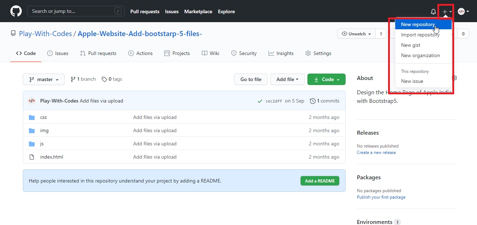477x225 pixels.
Task: Open the repository Settings tab
Action: pos(318,53)
